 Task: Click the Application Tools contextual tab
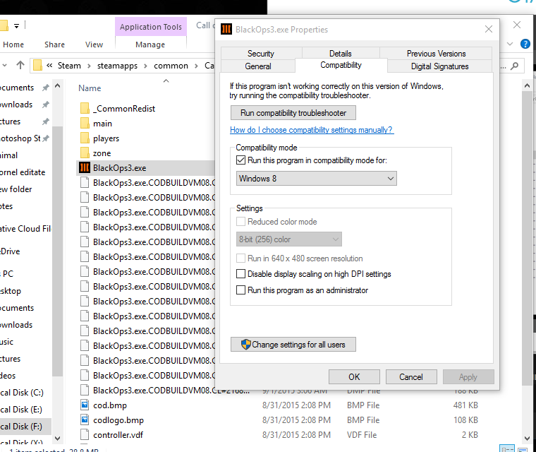[x=151, y=27]
